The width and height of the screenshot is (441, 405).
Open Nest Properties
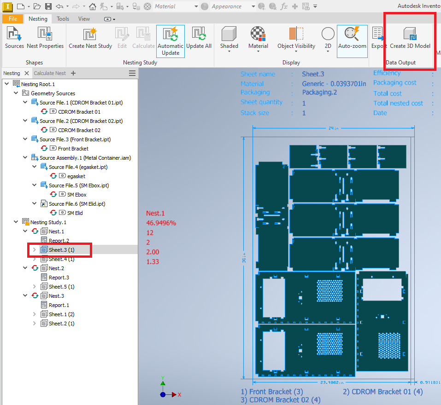pyautogui.click(x=45, y=37)
